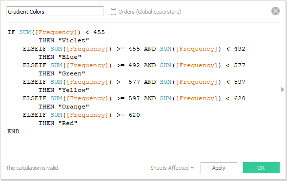The image size is (287, 181).
Task: Click the value 577 ending the Green condition
Action: pyautogui.click(x=239, y=65)
